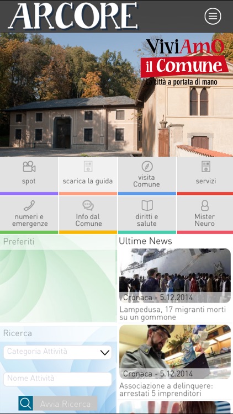Tap the chat bubbles Info dal Comune icon
This screenshot has width=233, height=414.
coord(88,205)
